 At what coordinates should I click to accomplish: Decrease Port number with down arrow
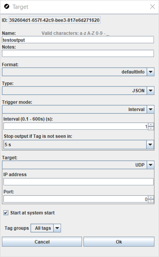click(x=151, y=201)
